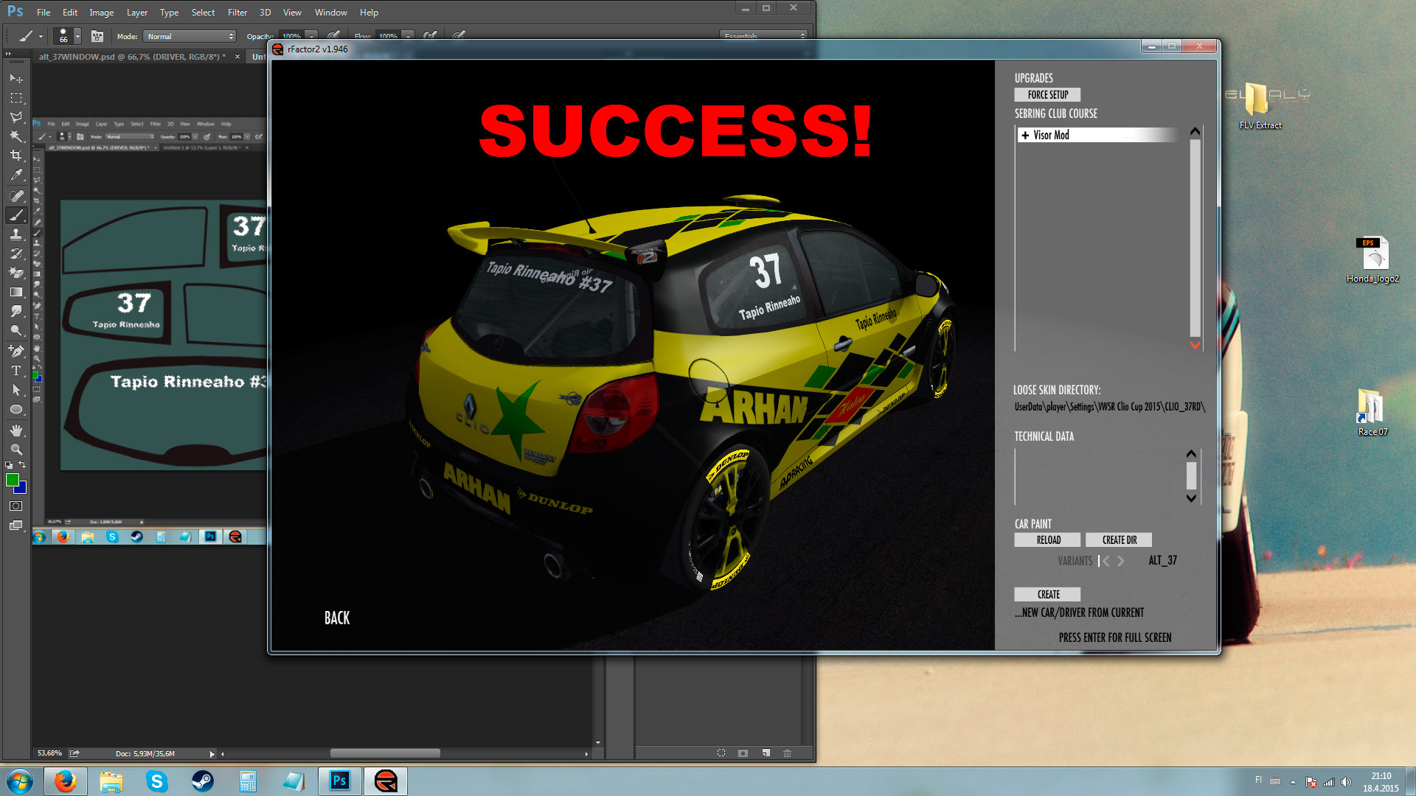
Task: Open the Essentials workspace dropdown
Action: [763, 36]
